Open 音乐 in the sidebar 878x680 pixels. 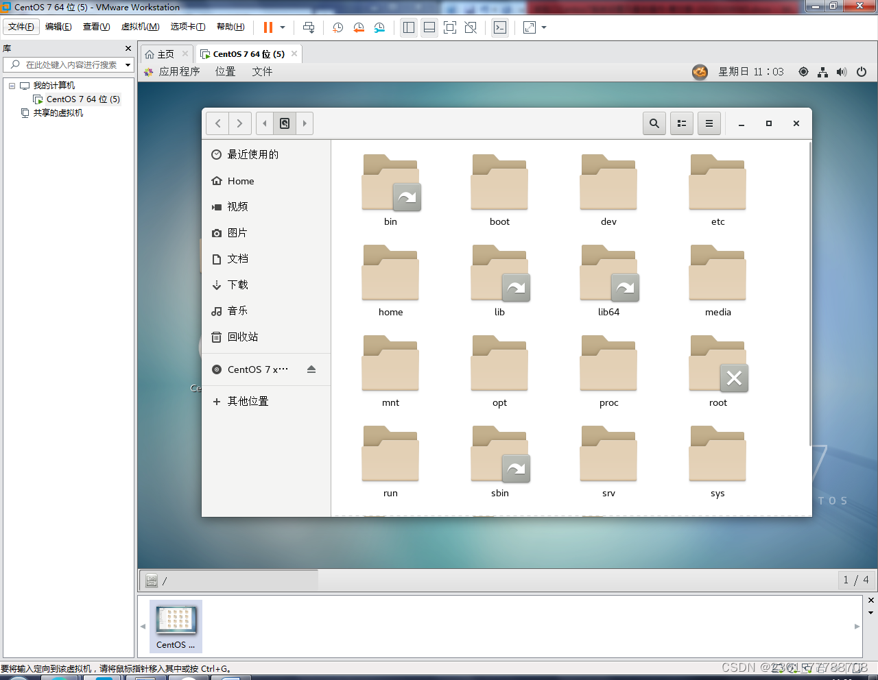tap(266, 311)
